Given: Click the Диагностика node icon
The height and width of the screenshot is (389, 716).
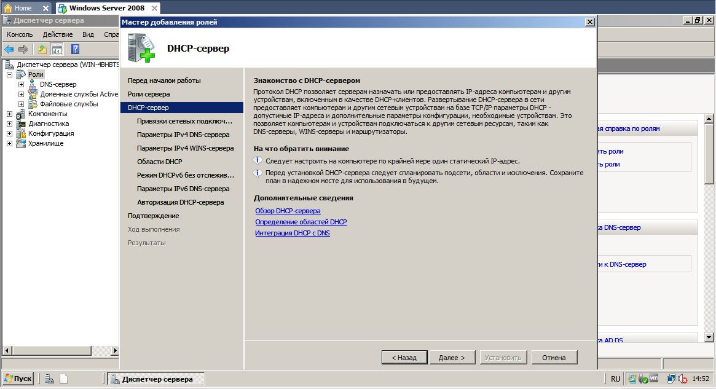Looking at the screenshot, I should (x=21, y=124).
